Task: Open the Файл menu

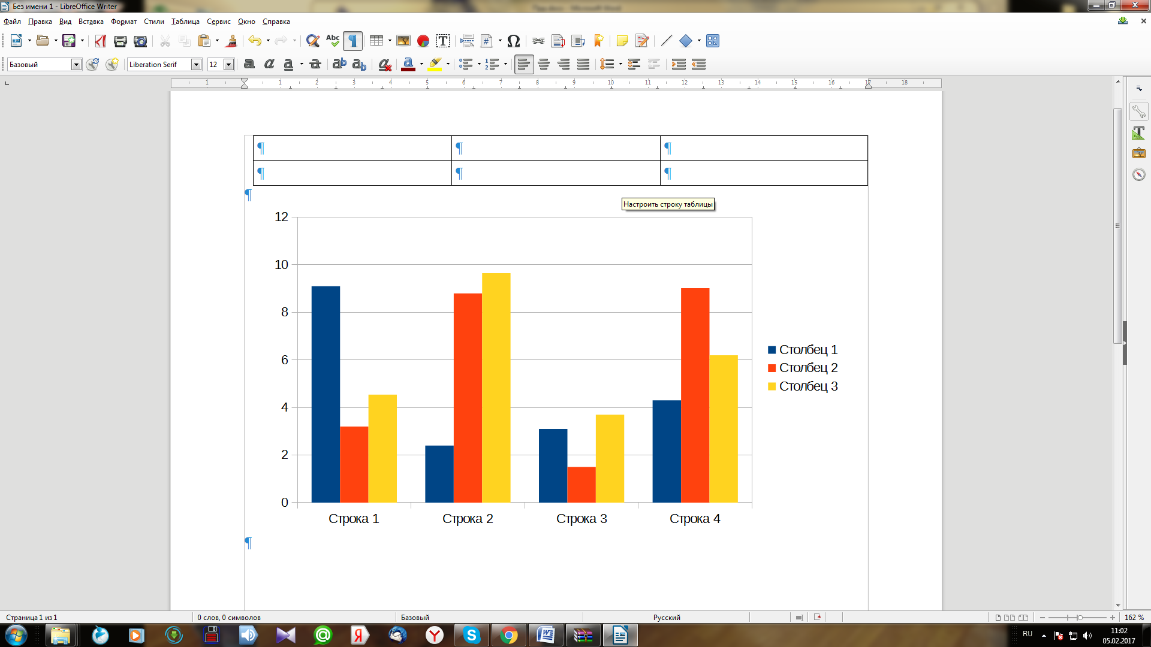Action: click(x=12, y=22)
